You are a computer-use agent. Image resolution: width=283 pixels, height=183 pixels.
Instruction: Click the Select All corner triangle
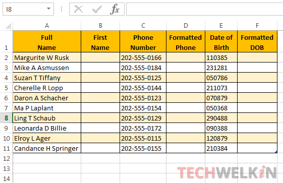tap(8, 26)
